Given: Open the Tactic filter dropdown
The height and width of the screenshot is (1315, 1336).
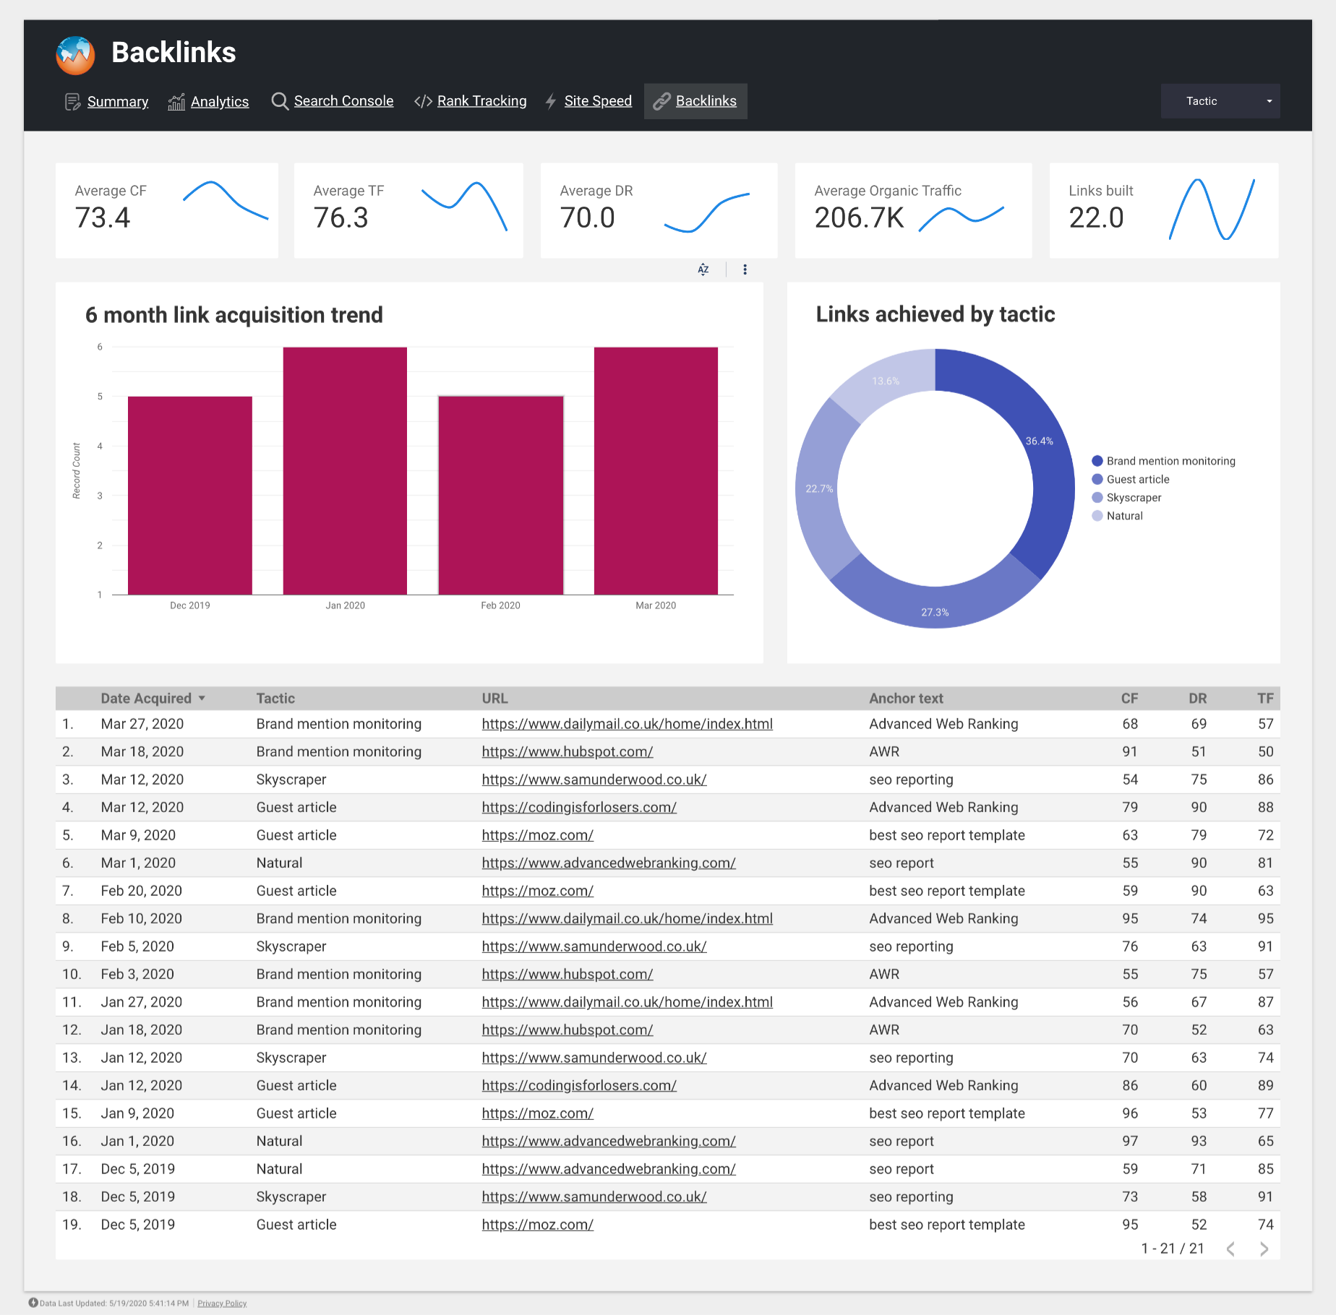Looking at the screenshot, I should (1220, 101).
